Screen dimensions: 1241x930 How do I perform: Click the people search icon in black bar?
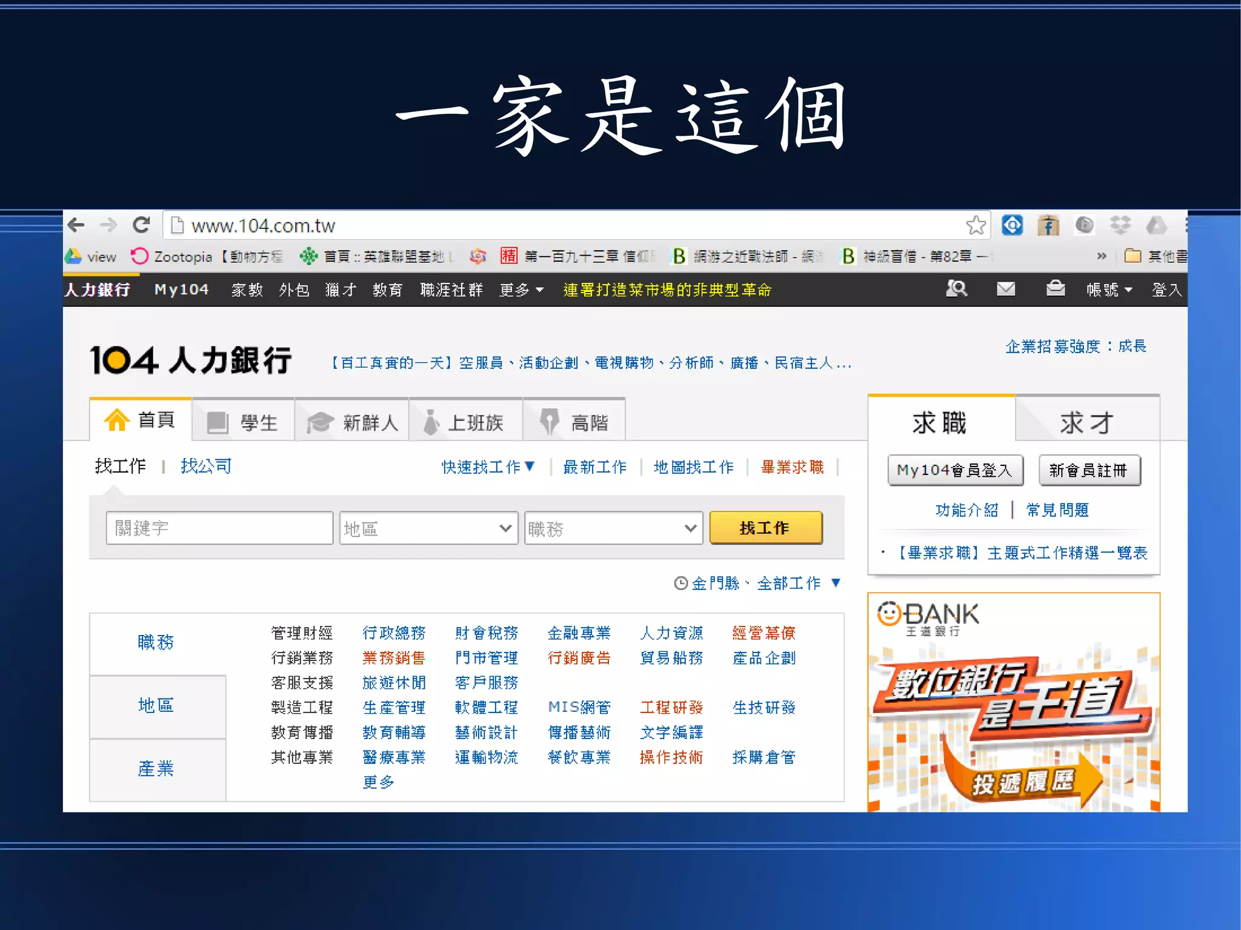pyautogui.click(x=956, y=289)
